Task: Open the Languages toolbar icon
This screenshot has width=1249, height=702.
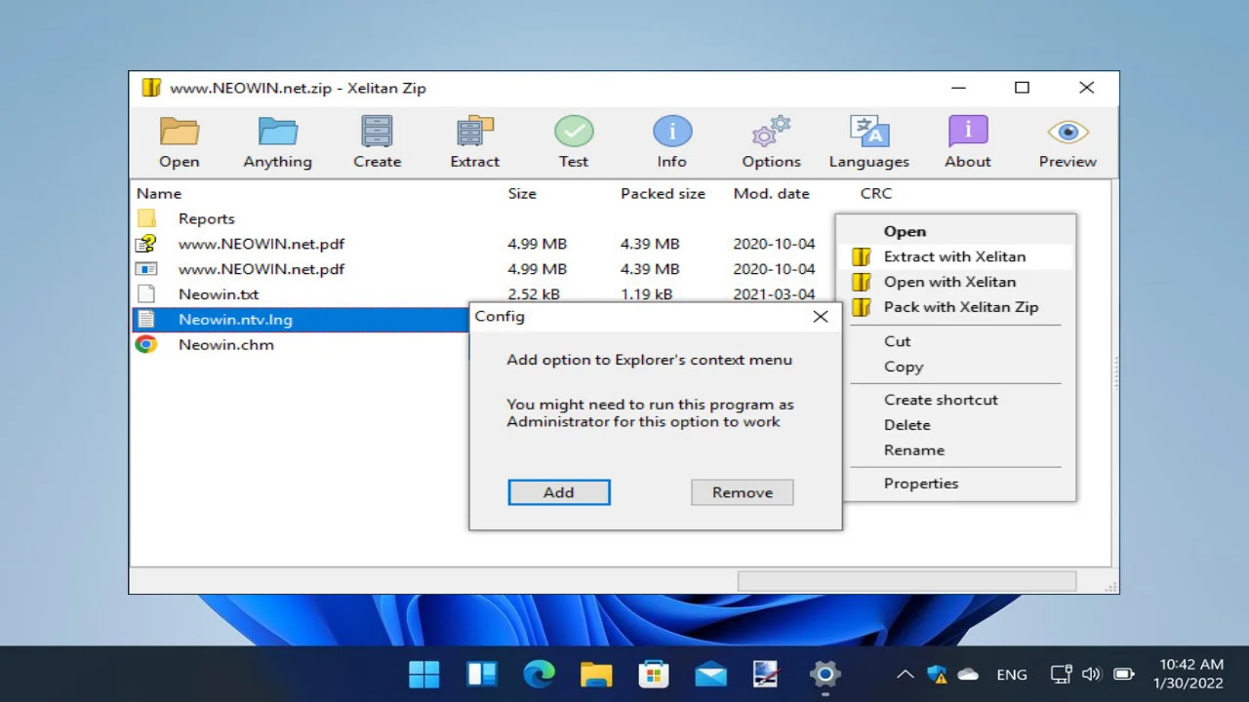Action: coord(869,131)
